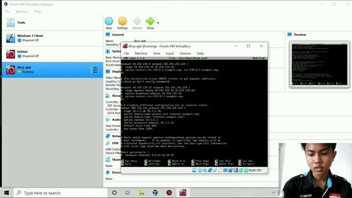Screen dimensions: 352x198
Task: Click the Description section icon
Action: pos(108,172)
